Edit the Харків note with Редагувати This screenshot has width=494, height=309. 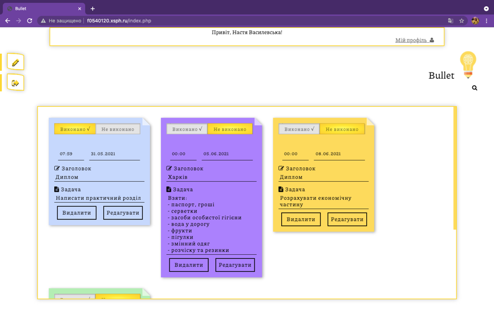[235, 265]
